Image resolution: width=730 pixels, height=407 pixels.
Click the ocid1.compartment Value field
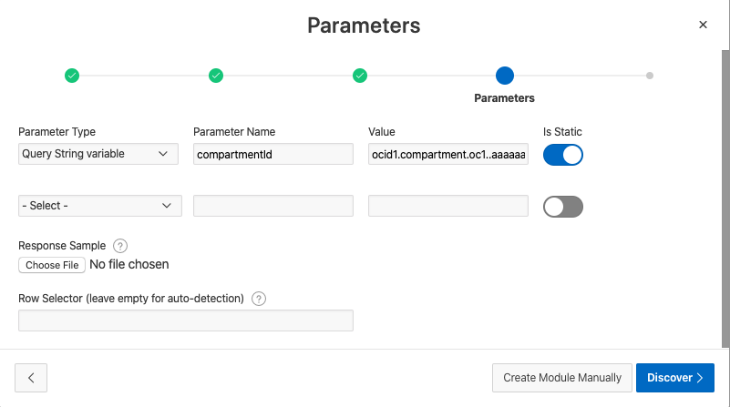tap(447, 155)
